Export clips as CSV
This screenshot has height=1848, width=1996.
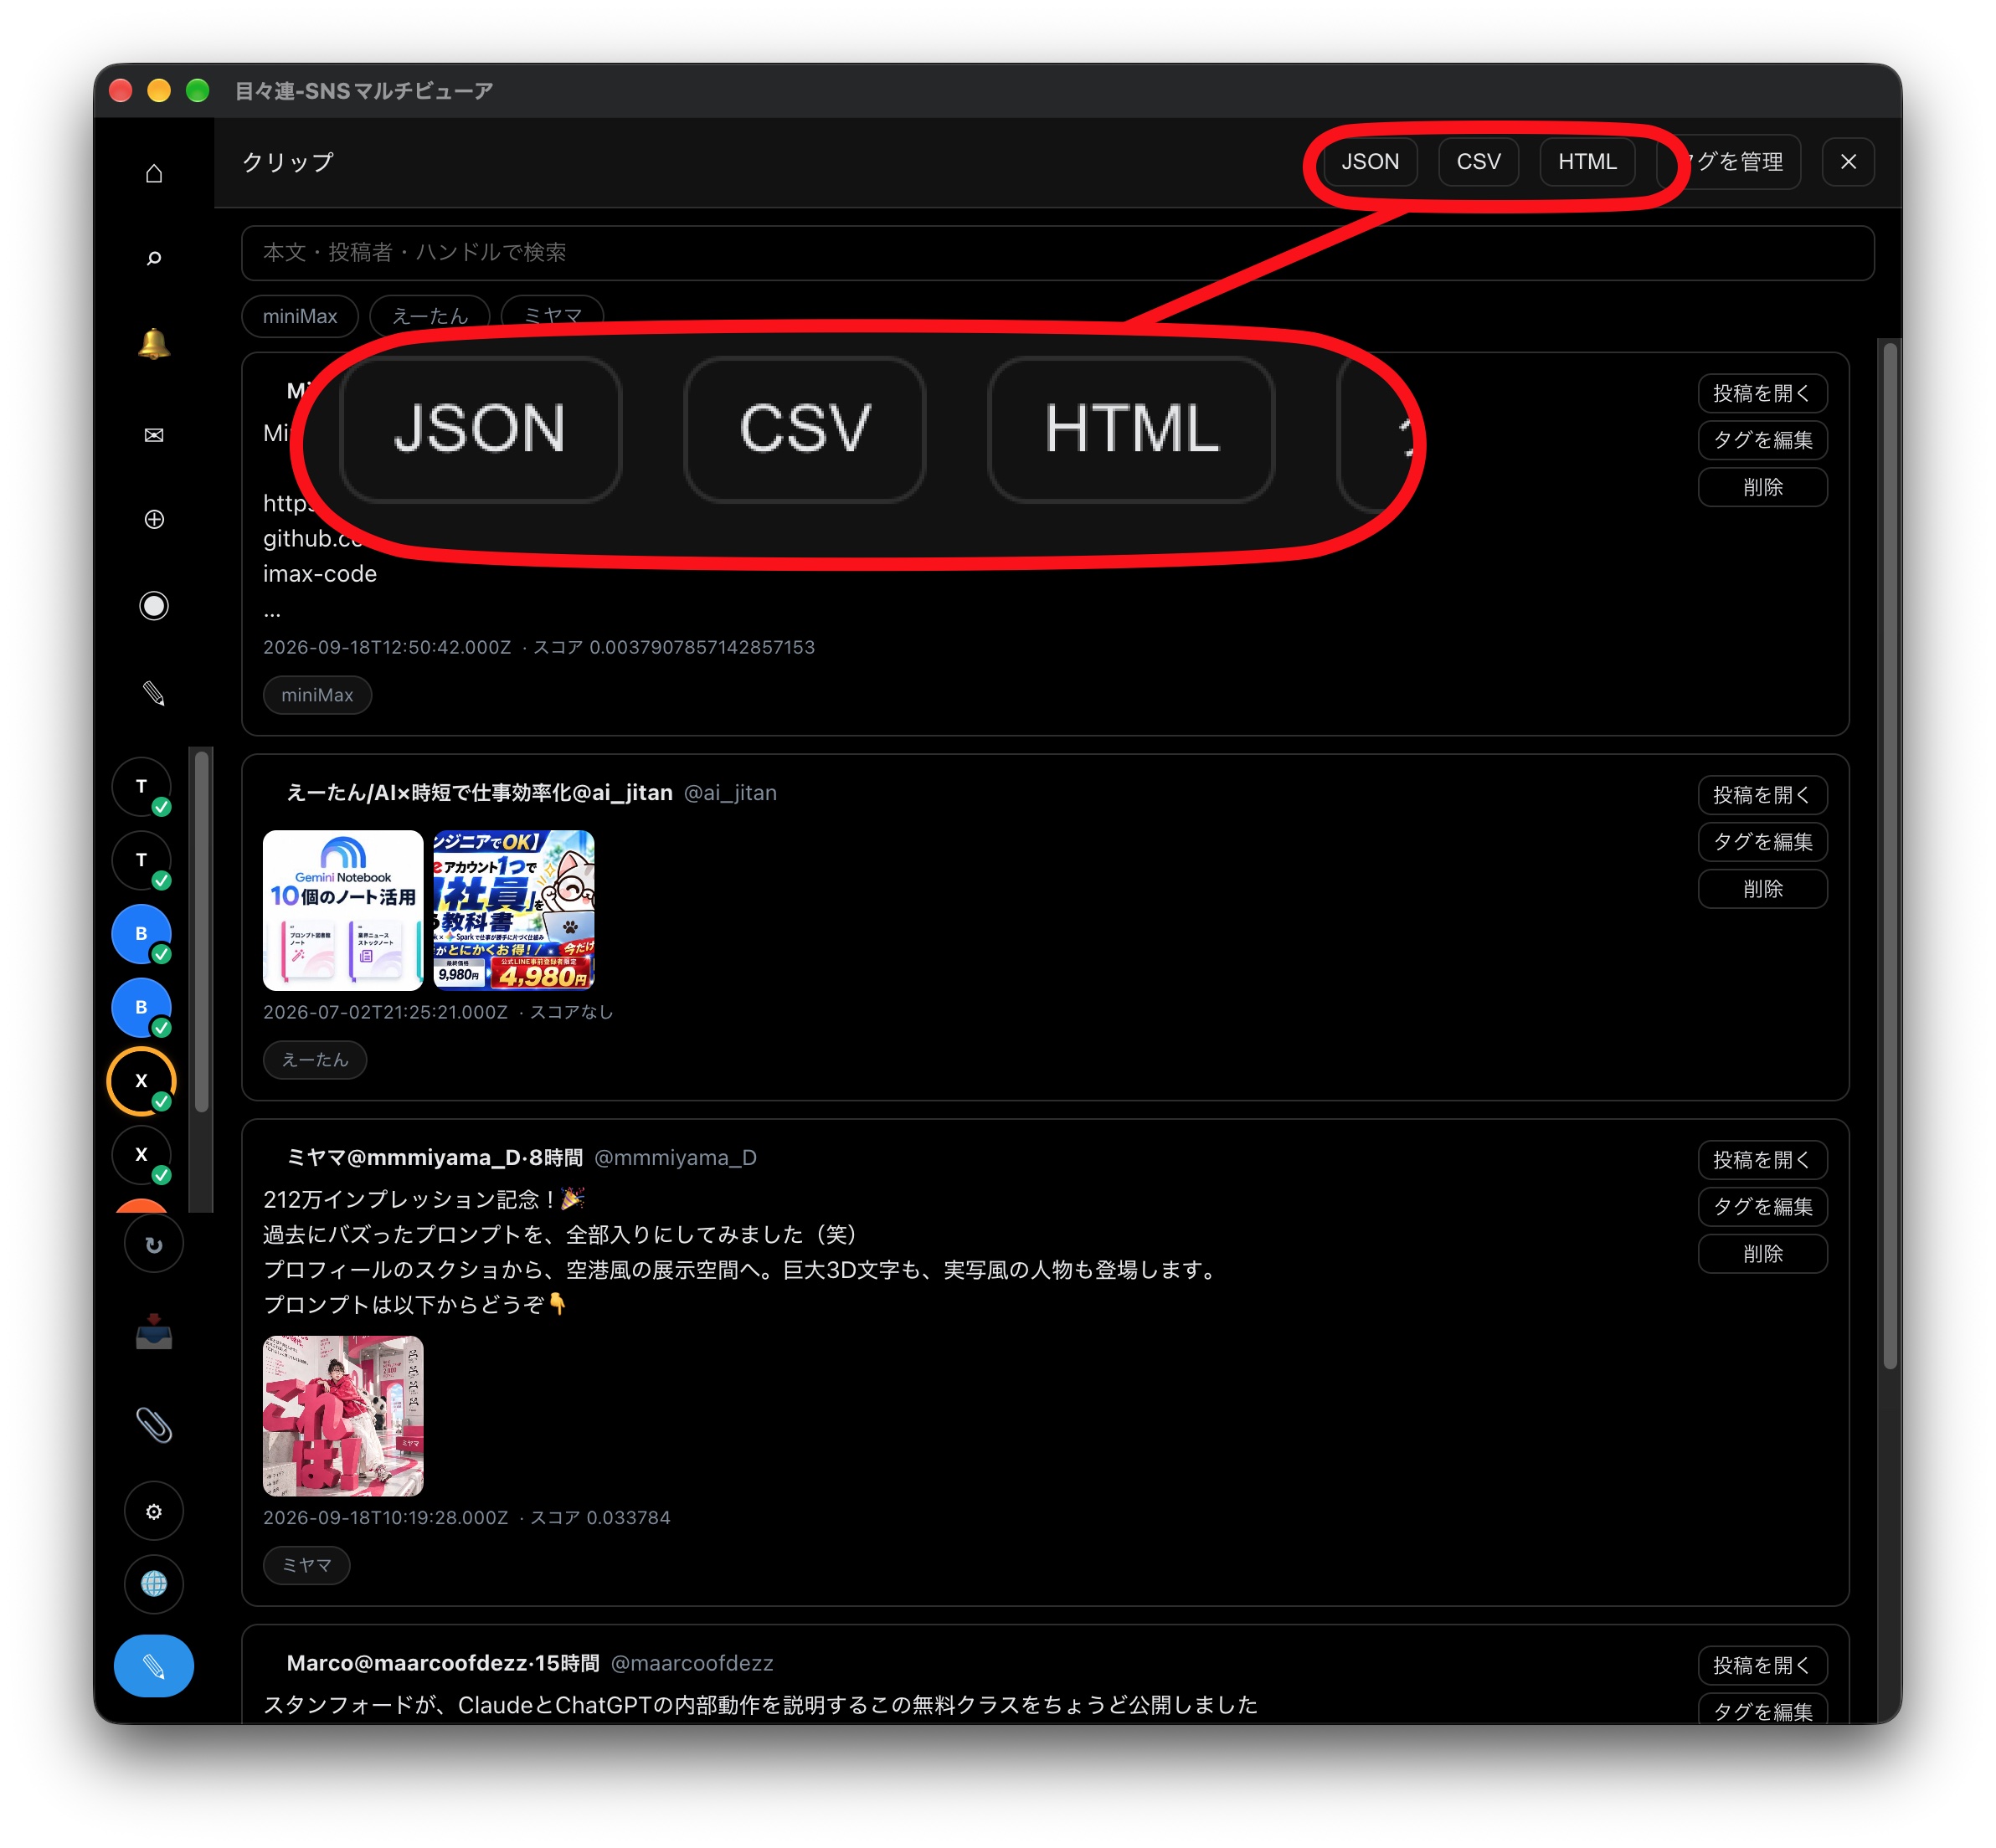point(1478,161)
